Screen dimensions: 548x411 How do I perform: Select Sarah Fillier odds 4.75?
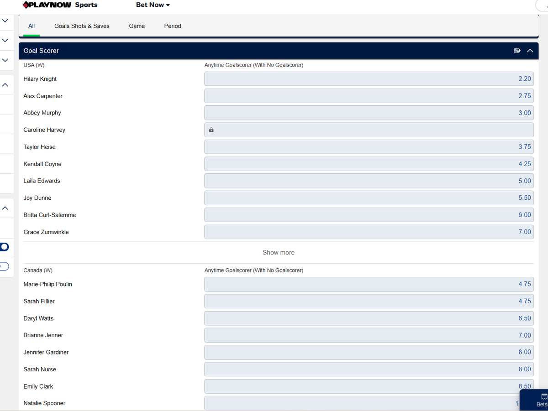[369, 301]
